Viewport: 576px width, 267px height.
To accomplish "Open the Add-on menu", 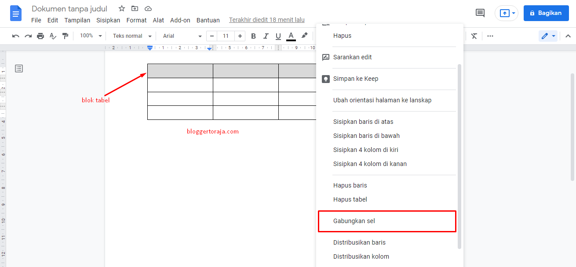I will [180, 20].
